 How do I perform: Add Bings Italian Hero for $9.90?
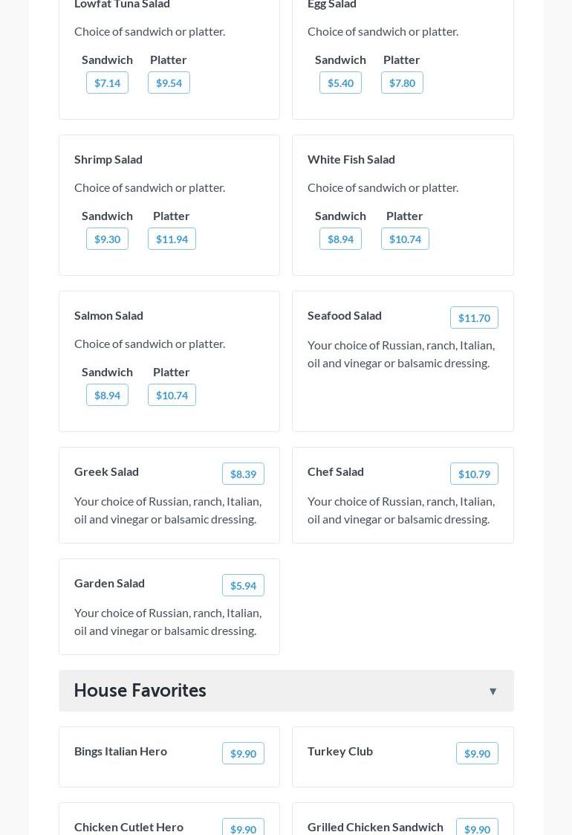tap(243, 753)
